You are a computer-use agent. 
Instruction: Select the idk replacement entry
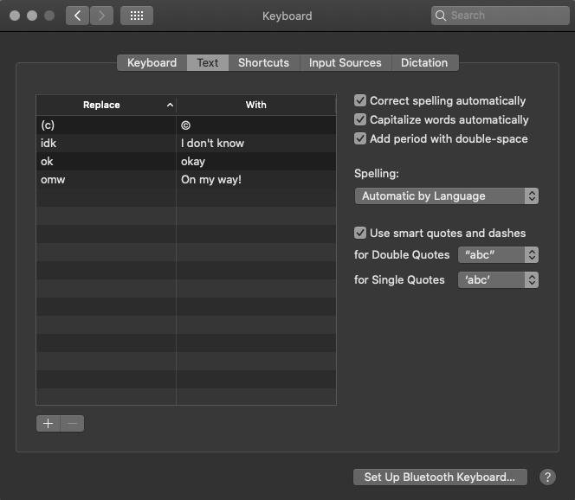point(186,144)
